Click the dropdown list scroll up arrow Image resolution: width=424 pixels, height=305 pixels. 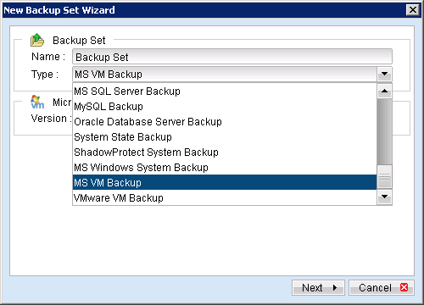pyautogui.click(x=384, y=91)
